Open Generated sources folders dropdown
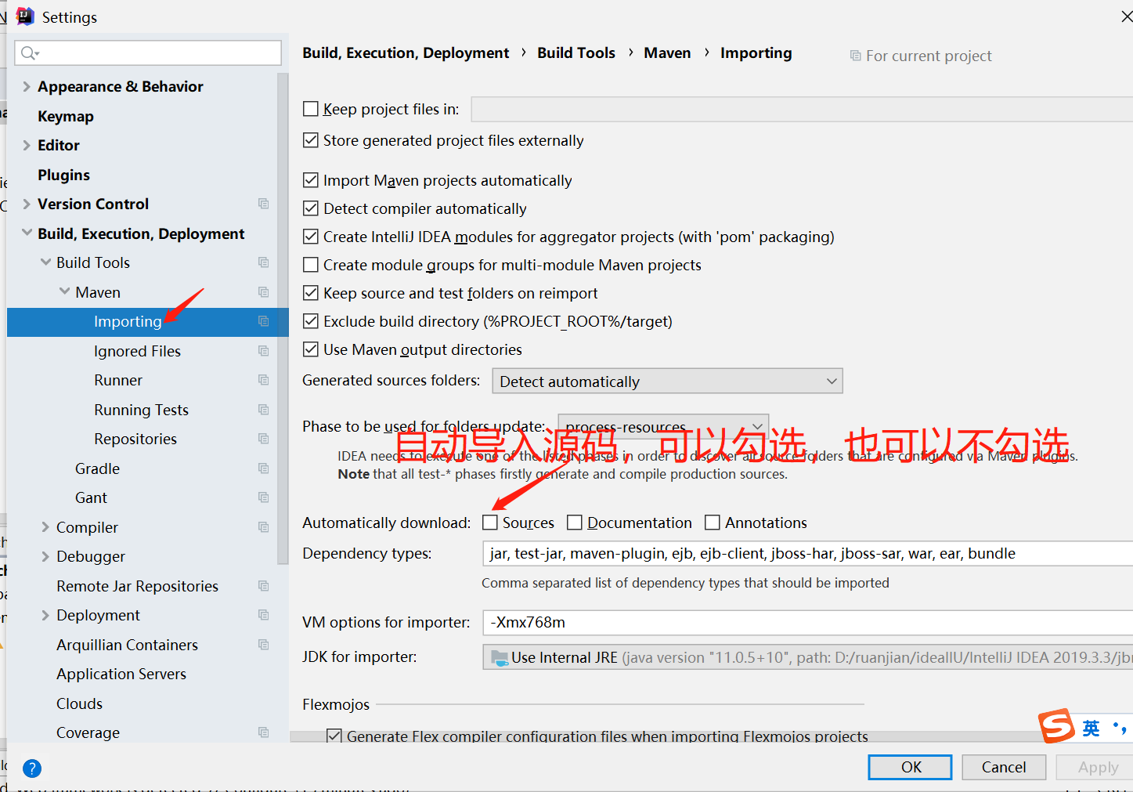This screenshot has width=1133, height=792. 667,382
